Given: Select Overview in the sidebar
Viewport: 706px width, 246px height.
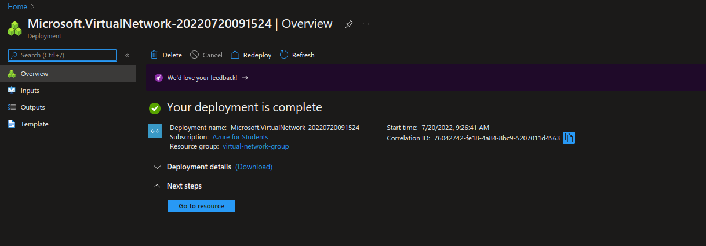Looking at the screenshot, I should click(x=68, y=74).
